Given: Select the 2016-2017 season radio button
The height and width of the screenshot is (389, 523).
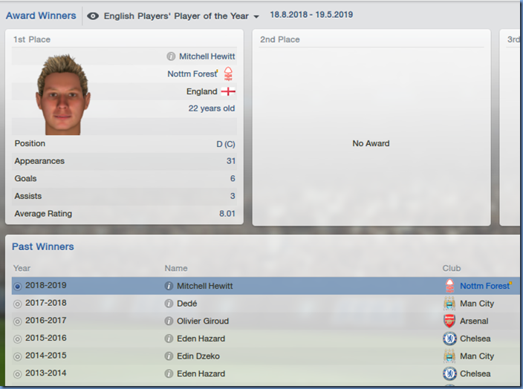Looking at the screenshot, I should [17, 321].
